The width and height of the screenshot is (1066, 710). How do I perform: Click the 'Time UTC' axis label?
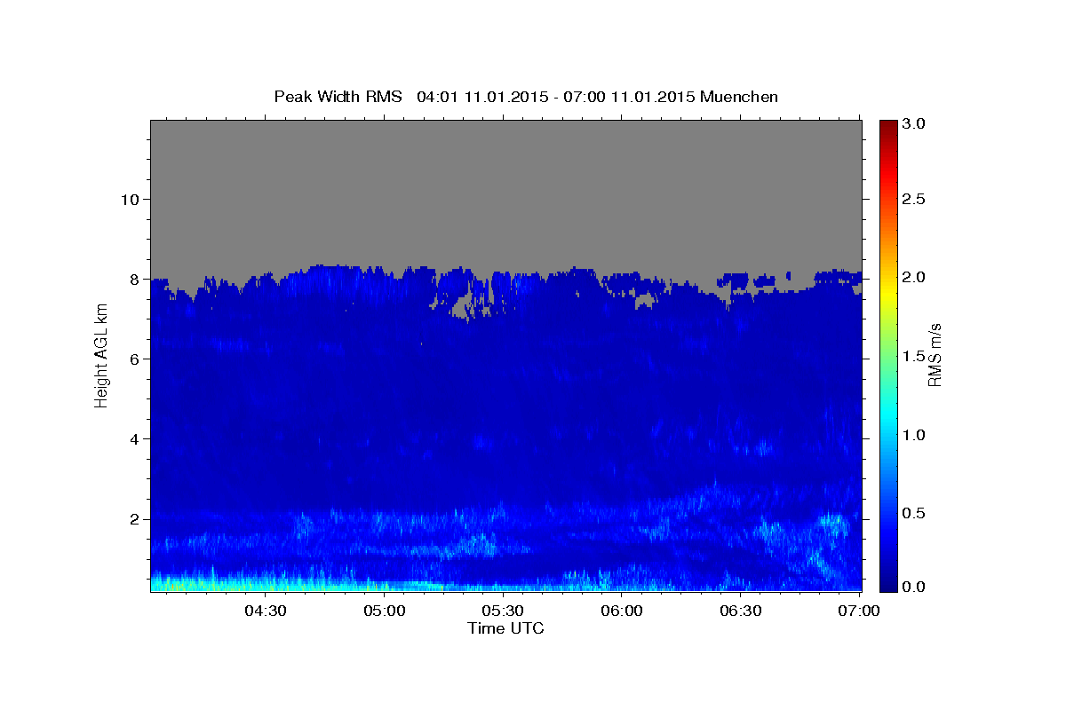(505, 628)
